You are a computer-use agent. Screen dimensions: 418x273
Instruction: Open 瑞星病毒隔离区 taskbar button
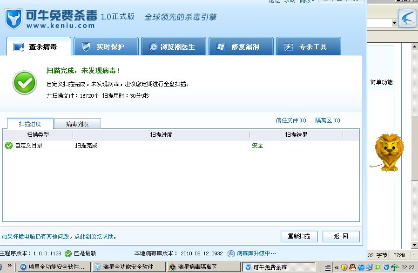click(x=203, y=267)
